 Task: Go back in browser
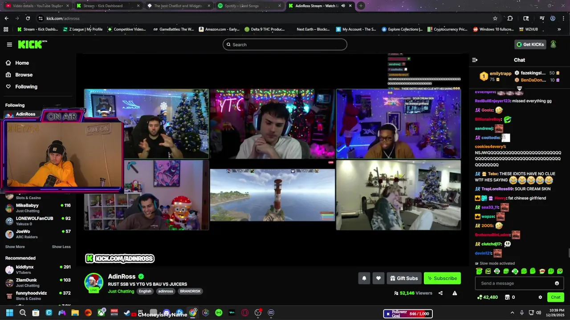(6, 18)
